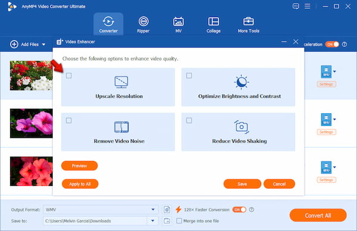Click the lightning bolt faster conversion icon
The width and height of the screenshot is (357, 231).
(178, 209)
